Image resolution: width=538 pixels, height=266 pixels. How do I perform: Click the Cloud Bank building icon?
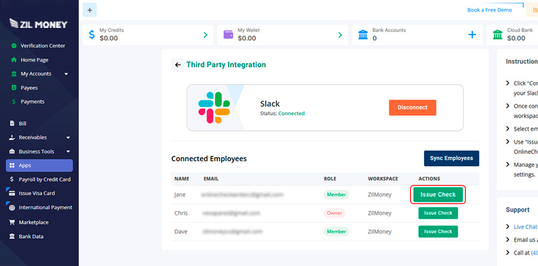pyautogui.click(x=498, y=35)
